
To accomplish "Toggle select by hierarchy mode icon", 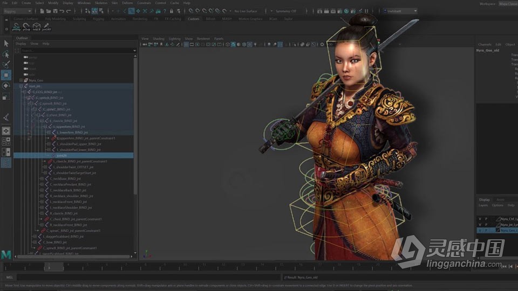I will (87, 11).
